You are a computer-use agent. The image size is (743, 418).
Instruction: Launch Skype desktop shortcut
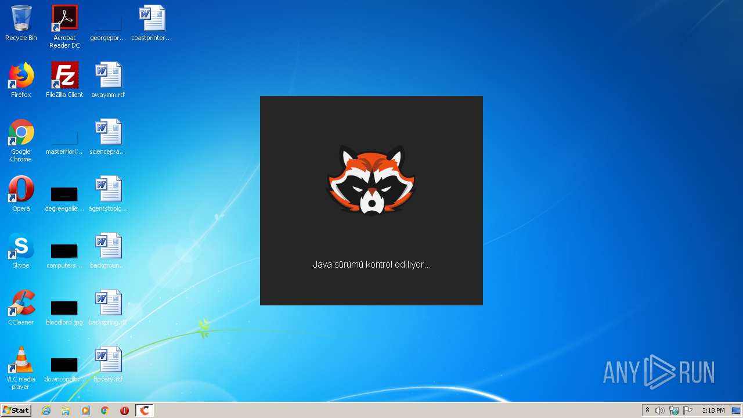(x=21, y=251)
